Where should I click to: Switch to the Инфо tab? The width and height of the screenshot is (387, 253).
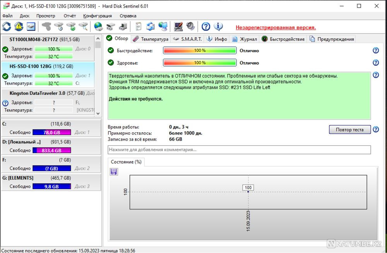coord(217,39)
